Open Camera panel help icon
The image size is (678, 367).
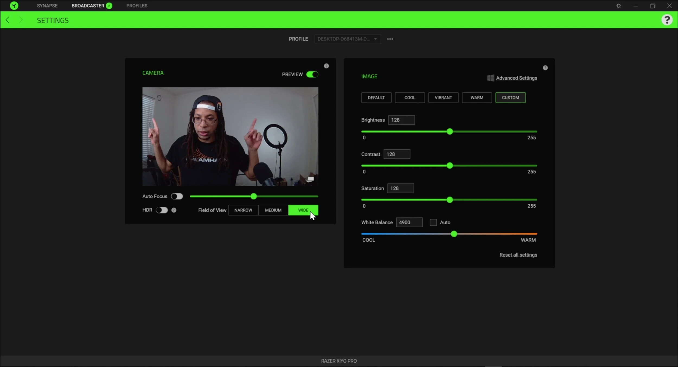coord(326,66)
